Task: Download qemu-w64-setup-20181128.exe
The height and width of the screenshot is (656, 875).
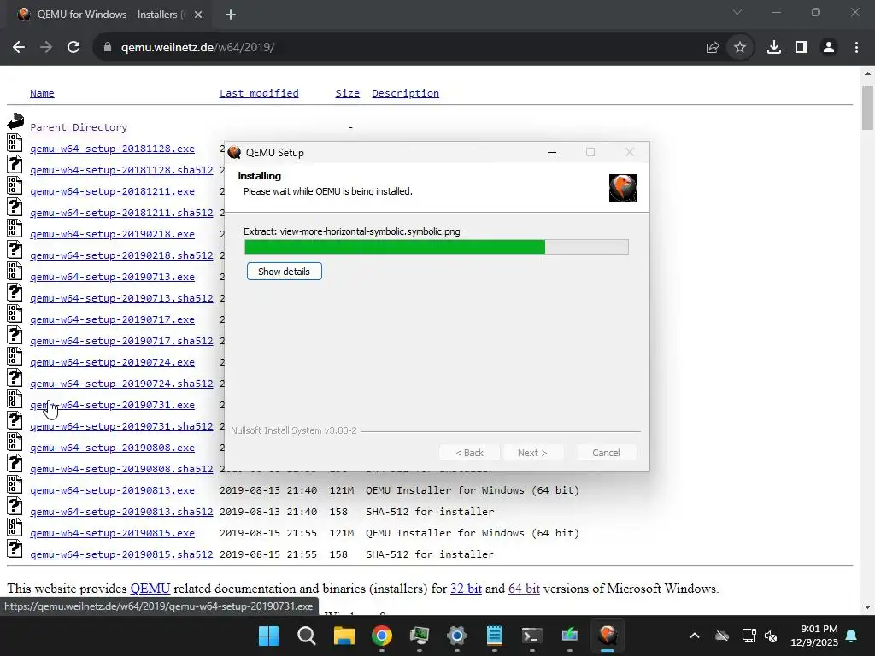Action: [112, 149]
